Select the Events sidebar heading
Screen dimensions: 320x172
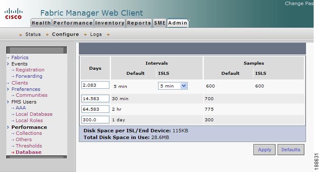click(x=19, y=64)
